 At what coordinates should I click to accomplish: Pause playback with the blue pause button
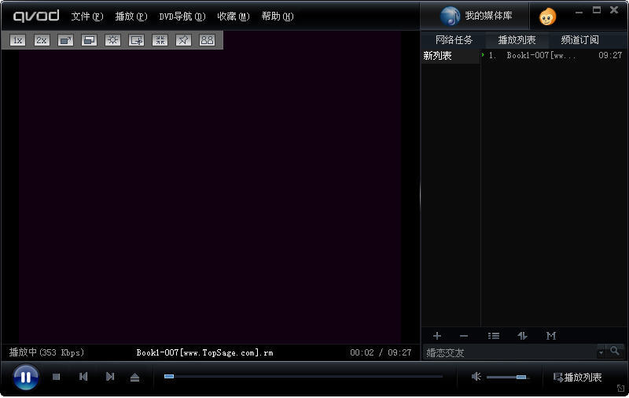pyautogui.click(x=26, y=377)
